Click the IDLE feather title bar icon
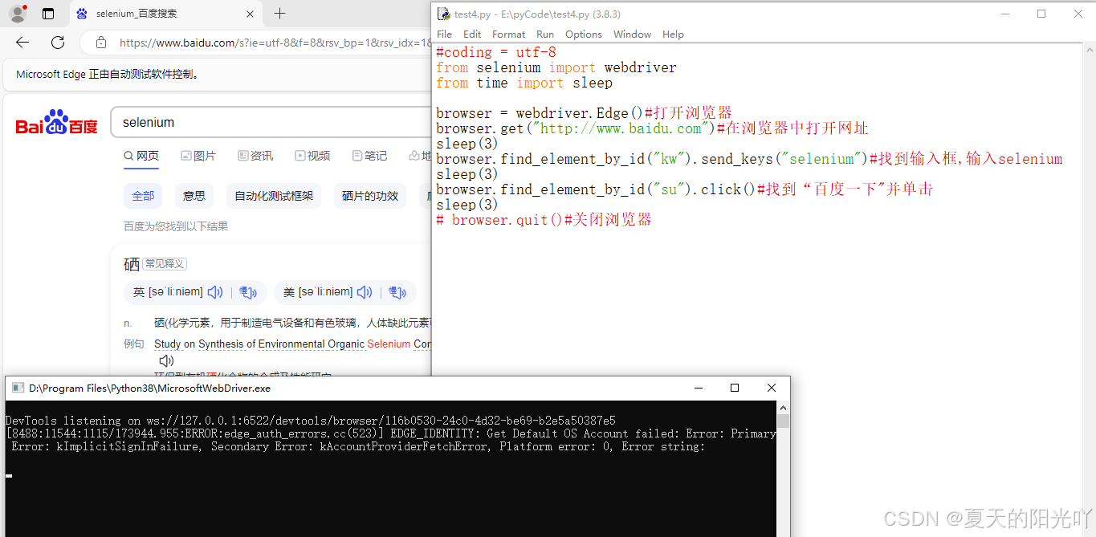Screen dimensions: 1096x537 (443, 14)
